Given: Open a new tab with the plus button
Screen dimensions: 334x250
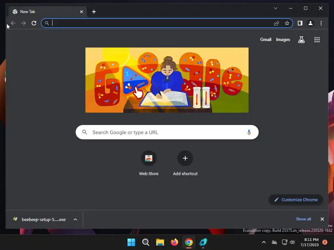Looking at the screenshot, I should coord(94,12).
